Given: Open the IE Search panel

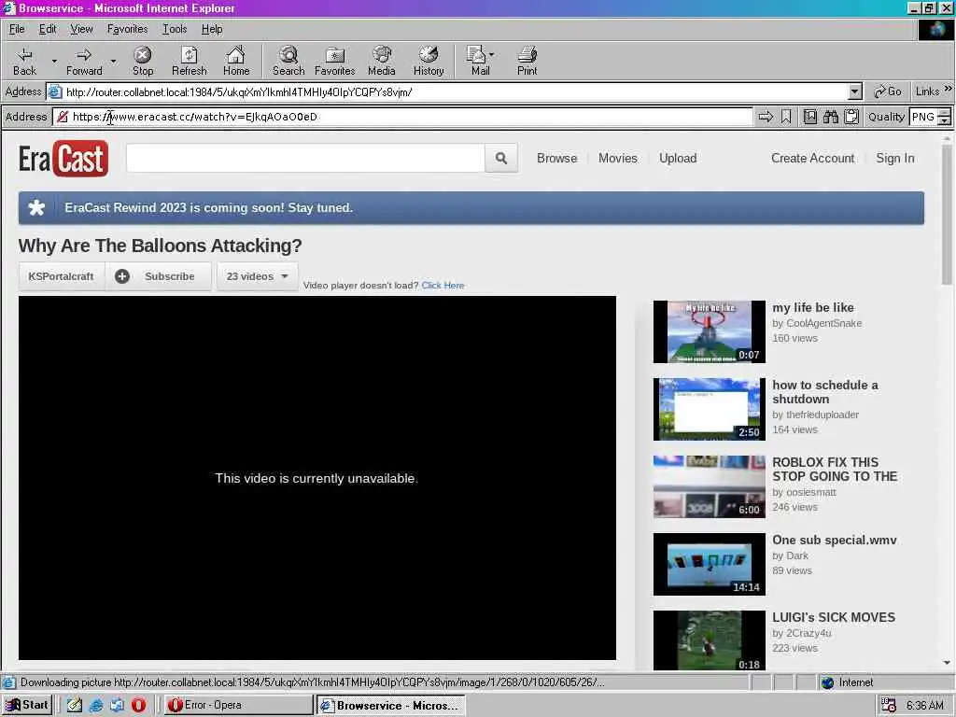Looking at the screenshot, I should point(288,61).
